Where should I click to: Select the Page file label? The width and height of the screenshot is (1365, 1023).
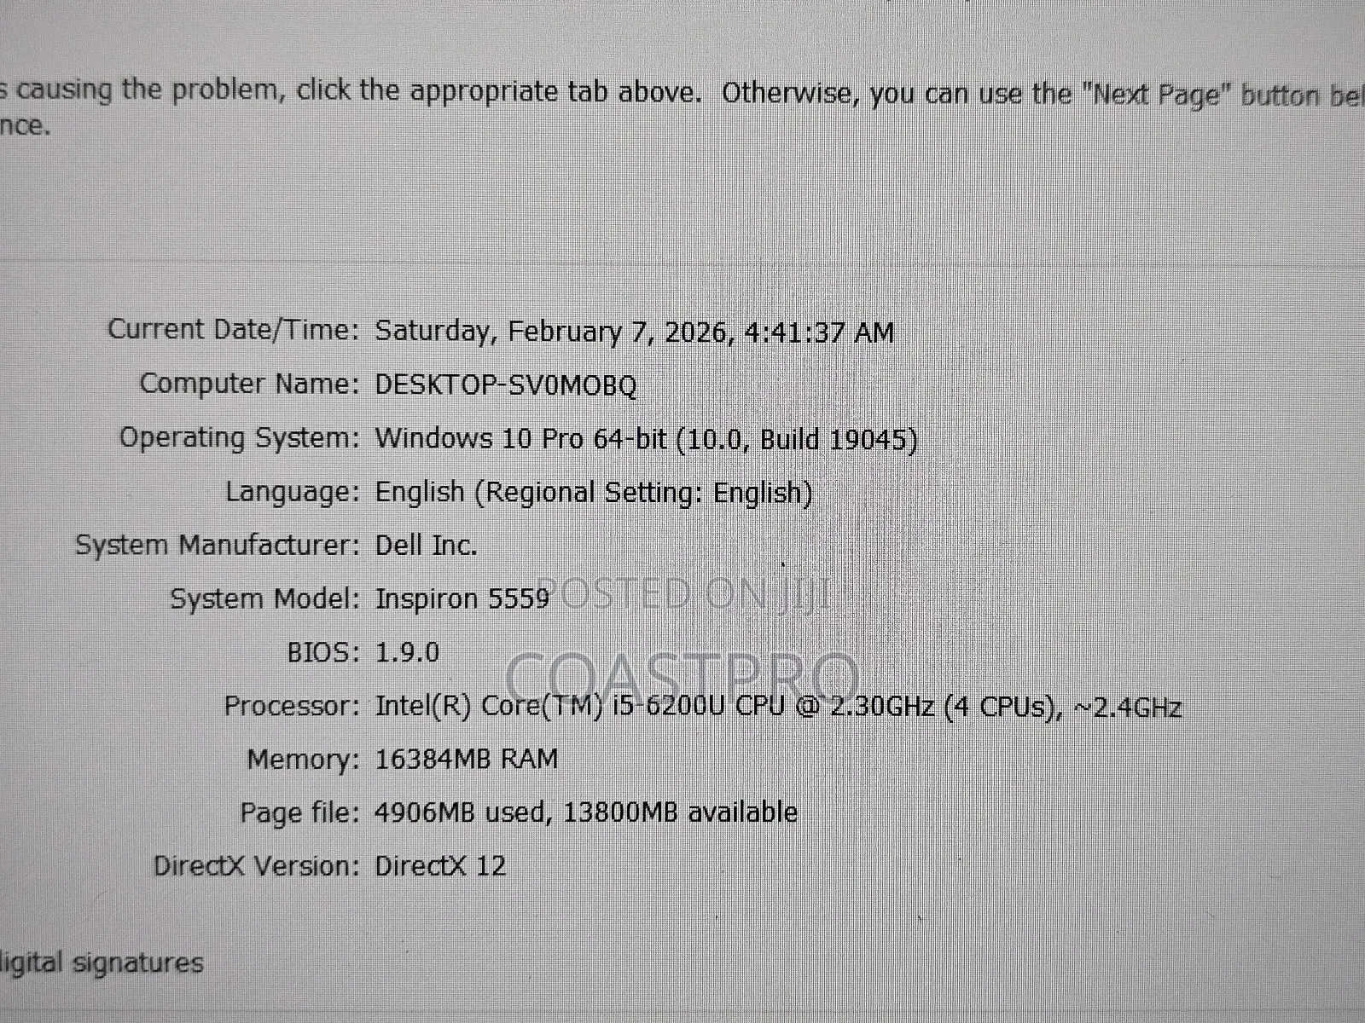point(299,812)
